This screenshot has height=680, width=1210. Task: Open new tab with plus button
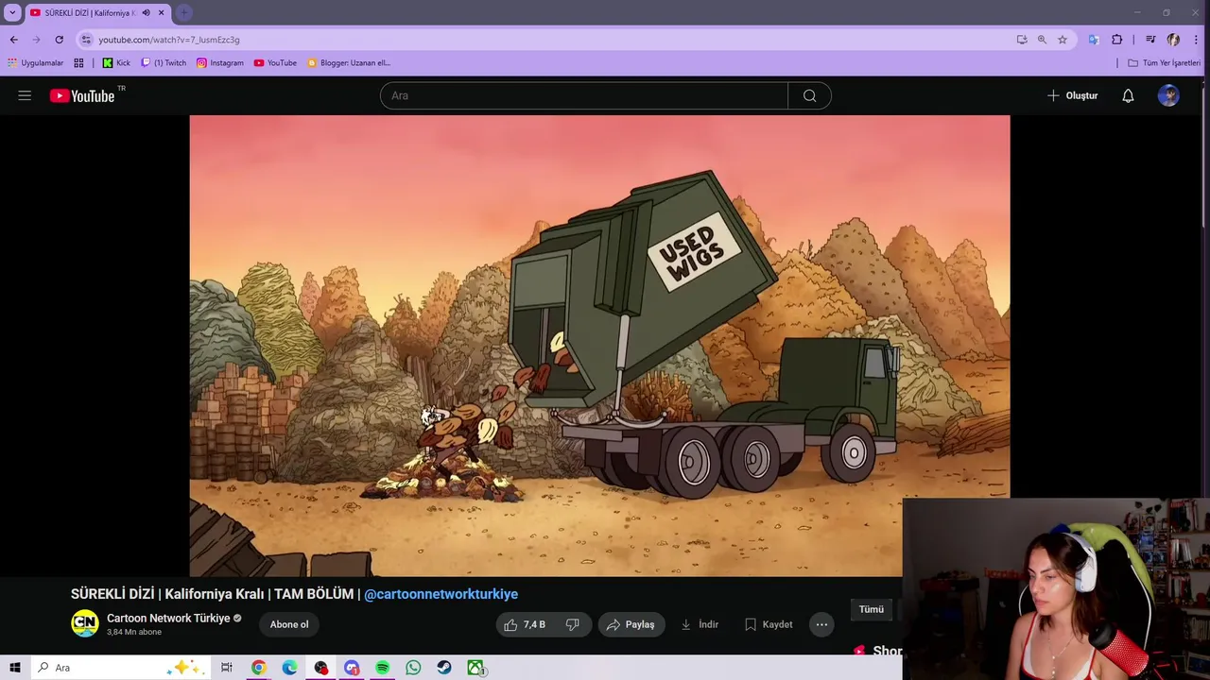(183, 12)
